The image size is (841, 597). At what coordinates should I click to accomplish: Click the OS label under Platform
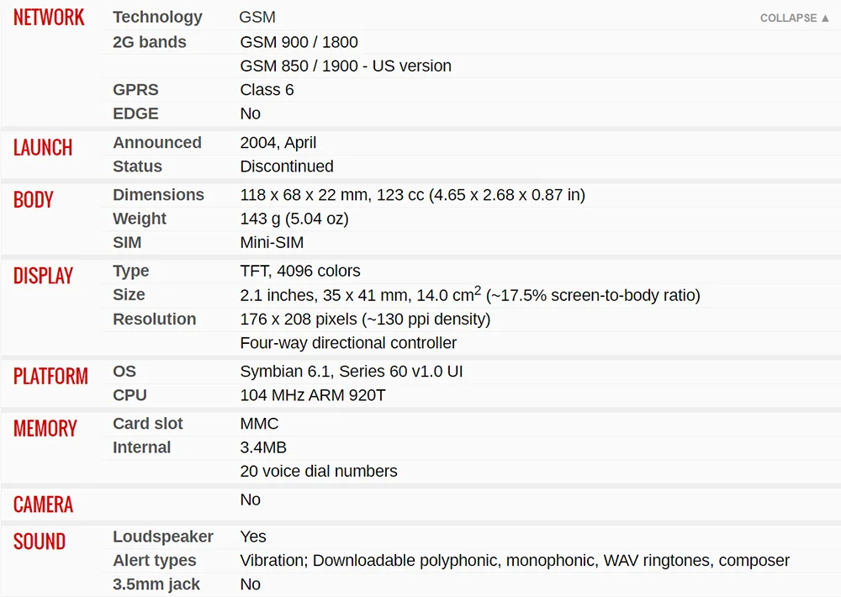click(124, 372)
